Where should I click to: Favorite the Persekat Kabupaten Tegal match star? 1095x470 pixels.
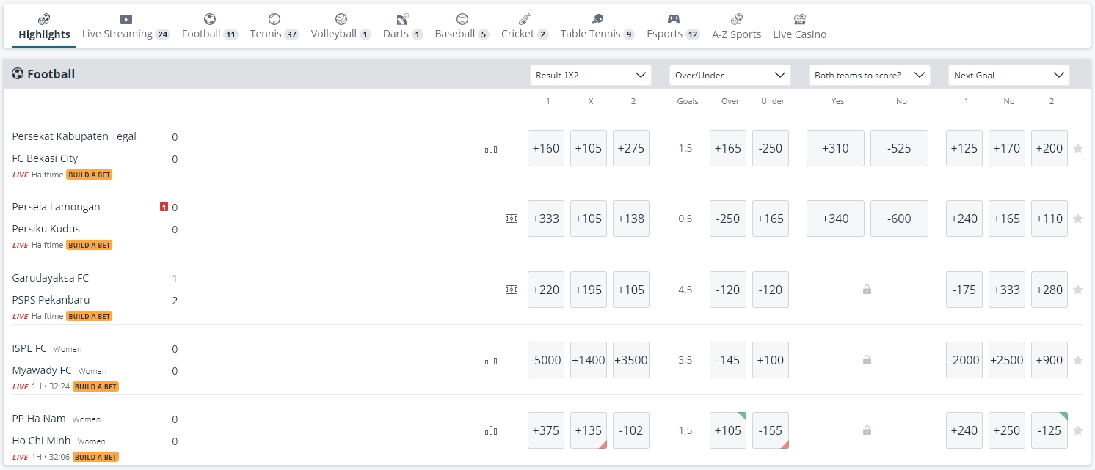coord(1078,148)
